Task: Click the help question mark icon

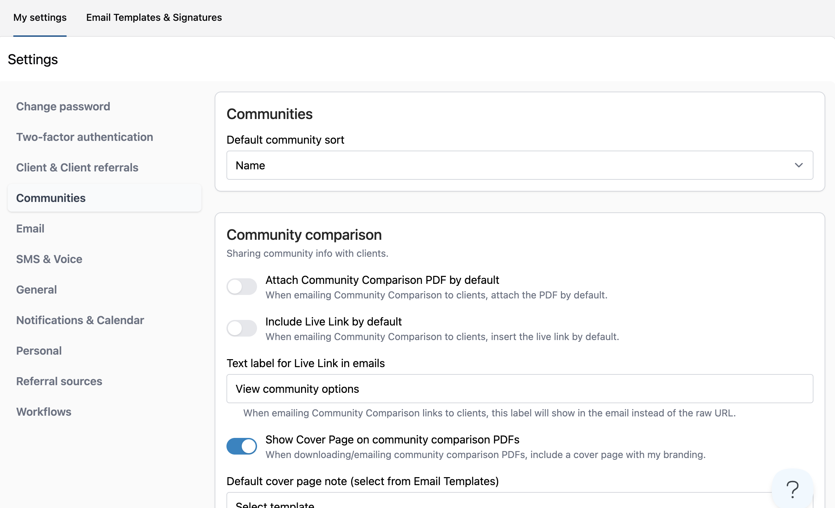Action: click(x=792, y=489)
